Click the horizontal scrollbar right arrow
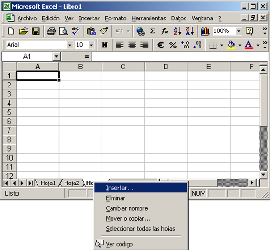270x250 pixels. [x=252, y=183]
